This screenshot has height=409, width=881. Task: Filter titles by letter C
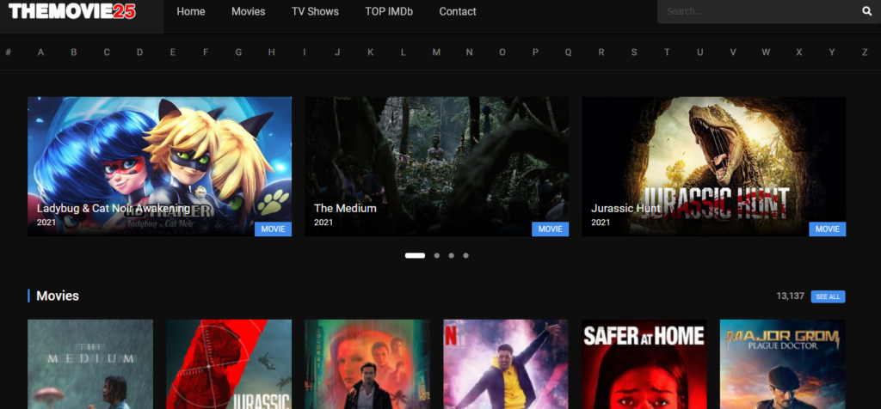tap(107, 52)
